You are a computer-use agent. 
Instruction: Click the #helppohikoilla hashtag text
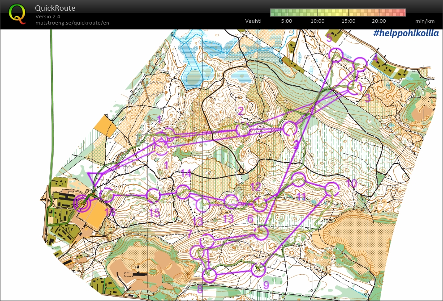[x=406, y=33]
